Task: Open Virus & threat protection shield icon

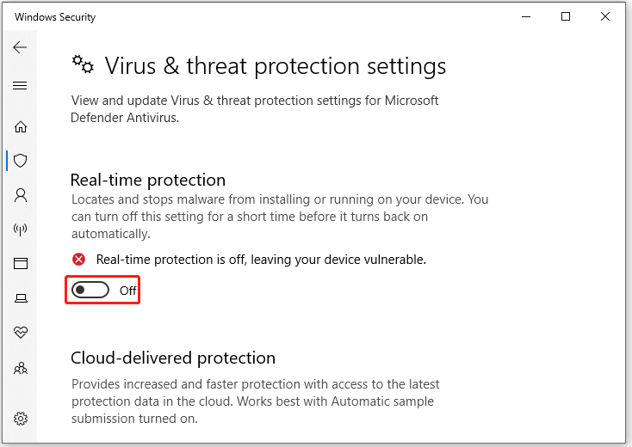Action: 21,161
